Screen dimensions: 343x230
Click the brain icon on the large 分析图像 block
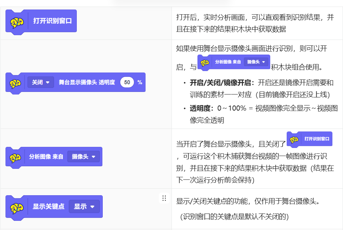(15, 157)
